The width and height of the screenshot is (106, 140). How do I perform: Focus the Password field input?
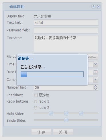pyautogui.click(x=66, y=30)
